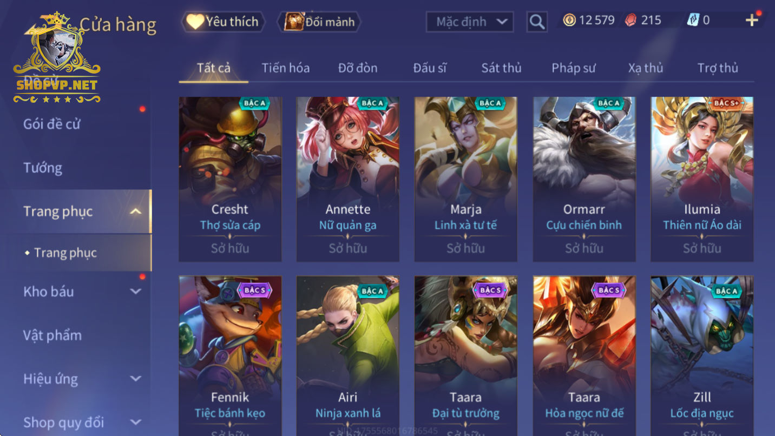Expand the Shop quy đổi section
Screen dimensions: 775x436
[136, 422]
